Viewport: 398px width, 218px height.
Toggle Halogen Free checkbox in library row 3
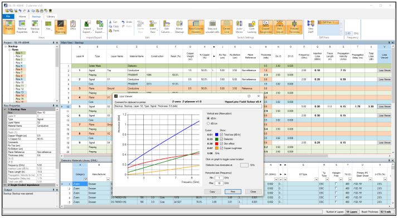click(336, 193)
